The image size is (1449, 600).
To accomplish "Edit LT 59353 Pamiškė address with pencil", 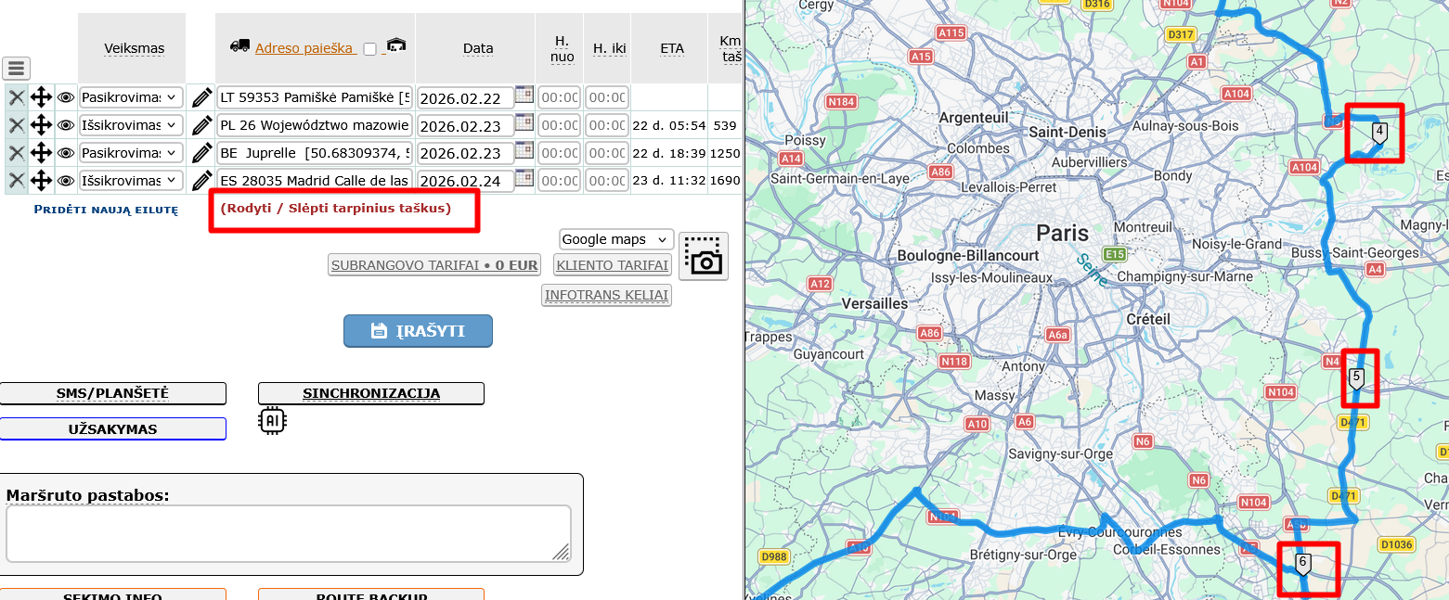I will (201, 97).
